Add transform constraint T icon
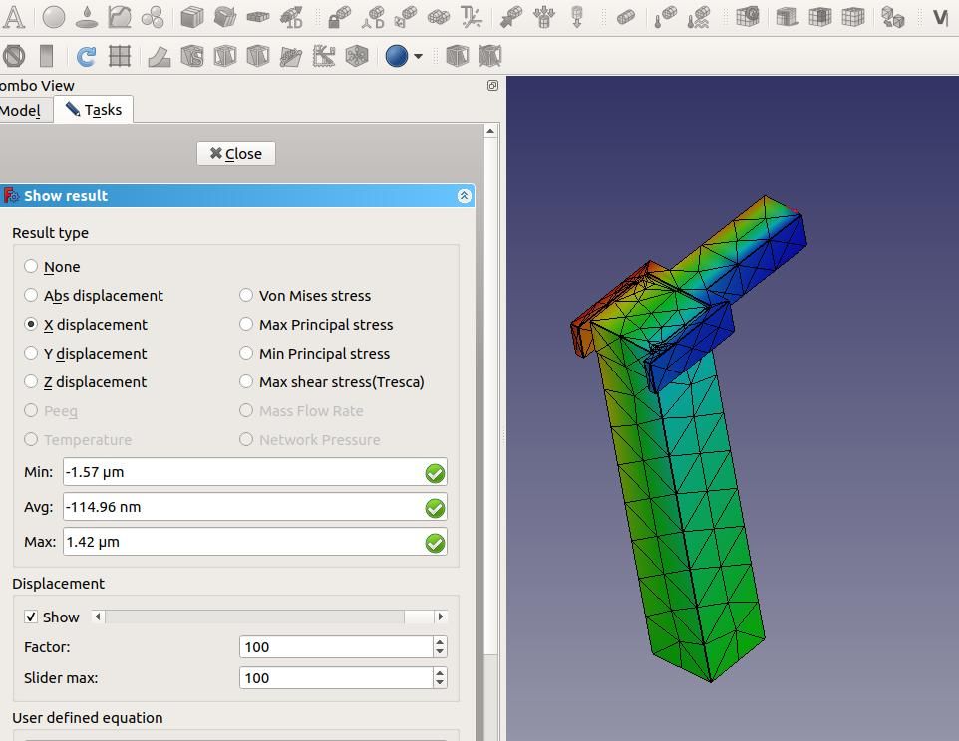The height and width of the screenshot is (741, 959). 471,17
